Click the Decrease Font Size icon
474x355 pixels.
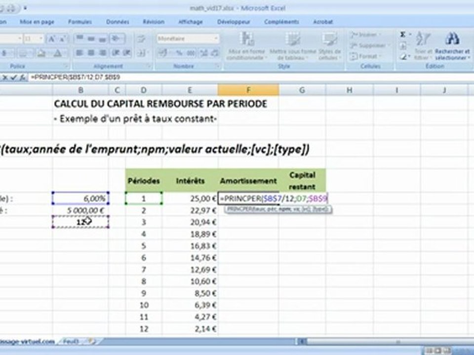point(63,39)
